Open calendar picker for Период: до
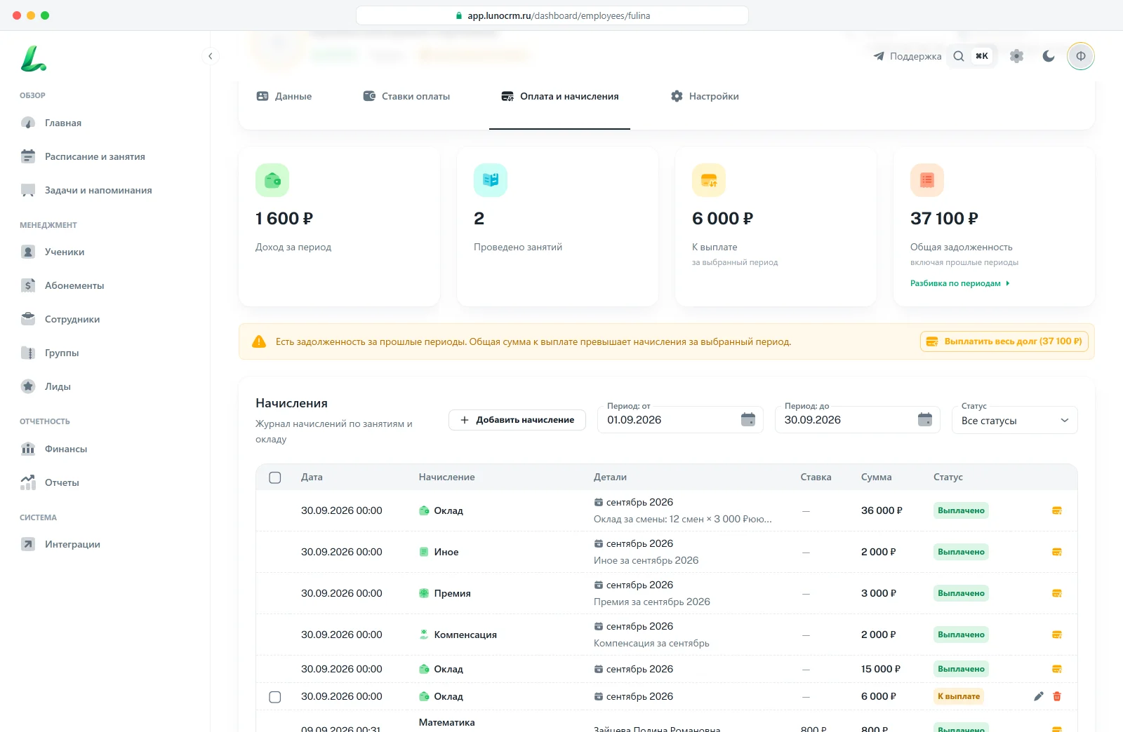The height and width of the screenshot is (732, 1123). [x=925, y=419]
